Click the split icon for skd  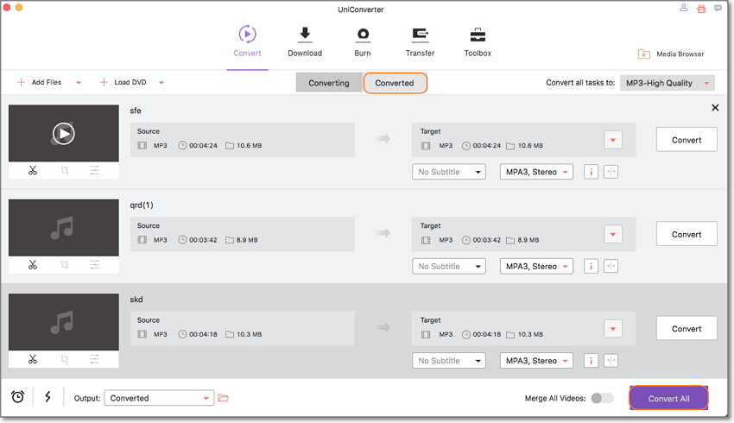pyautogui.click(x=611, y=361)
